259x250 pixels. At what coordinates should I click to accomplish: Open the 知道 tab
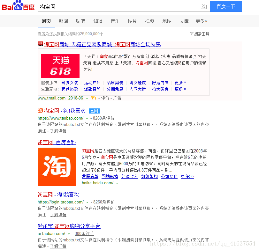(98, 21)
